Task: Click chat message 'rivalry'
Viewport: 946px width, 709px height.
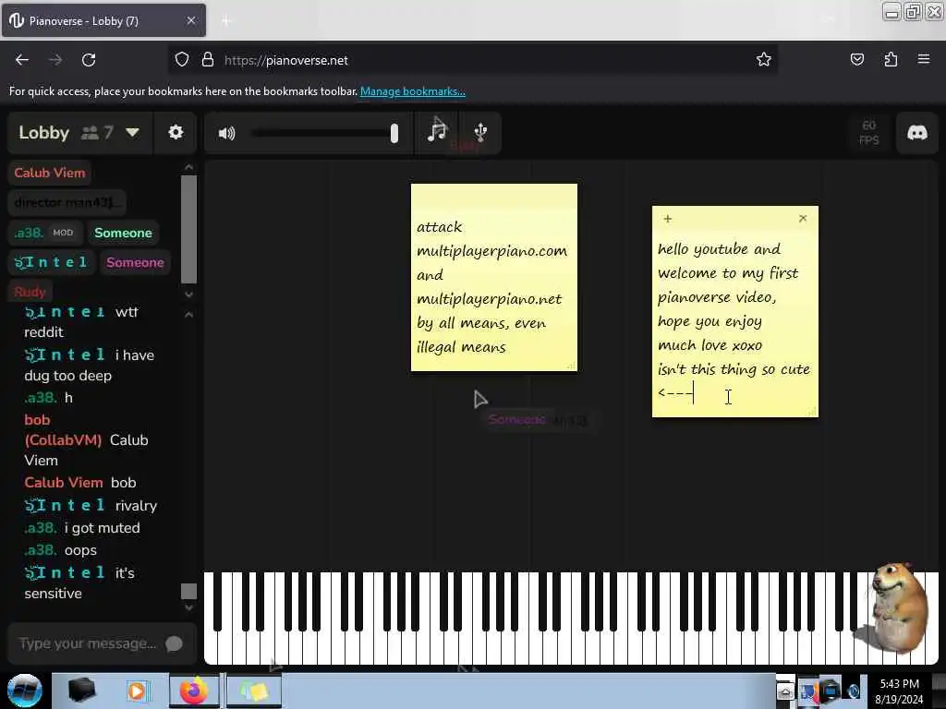Action: point(136,506)
